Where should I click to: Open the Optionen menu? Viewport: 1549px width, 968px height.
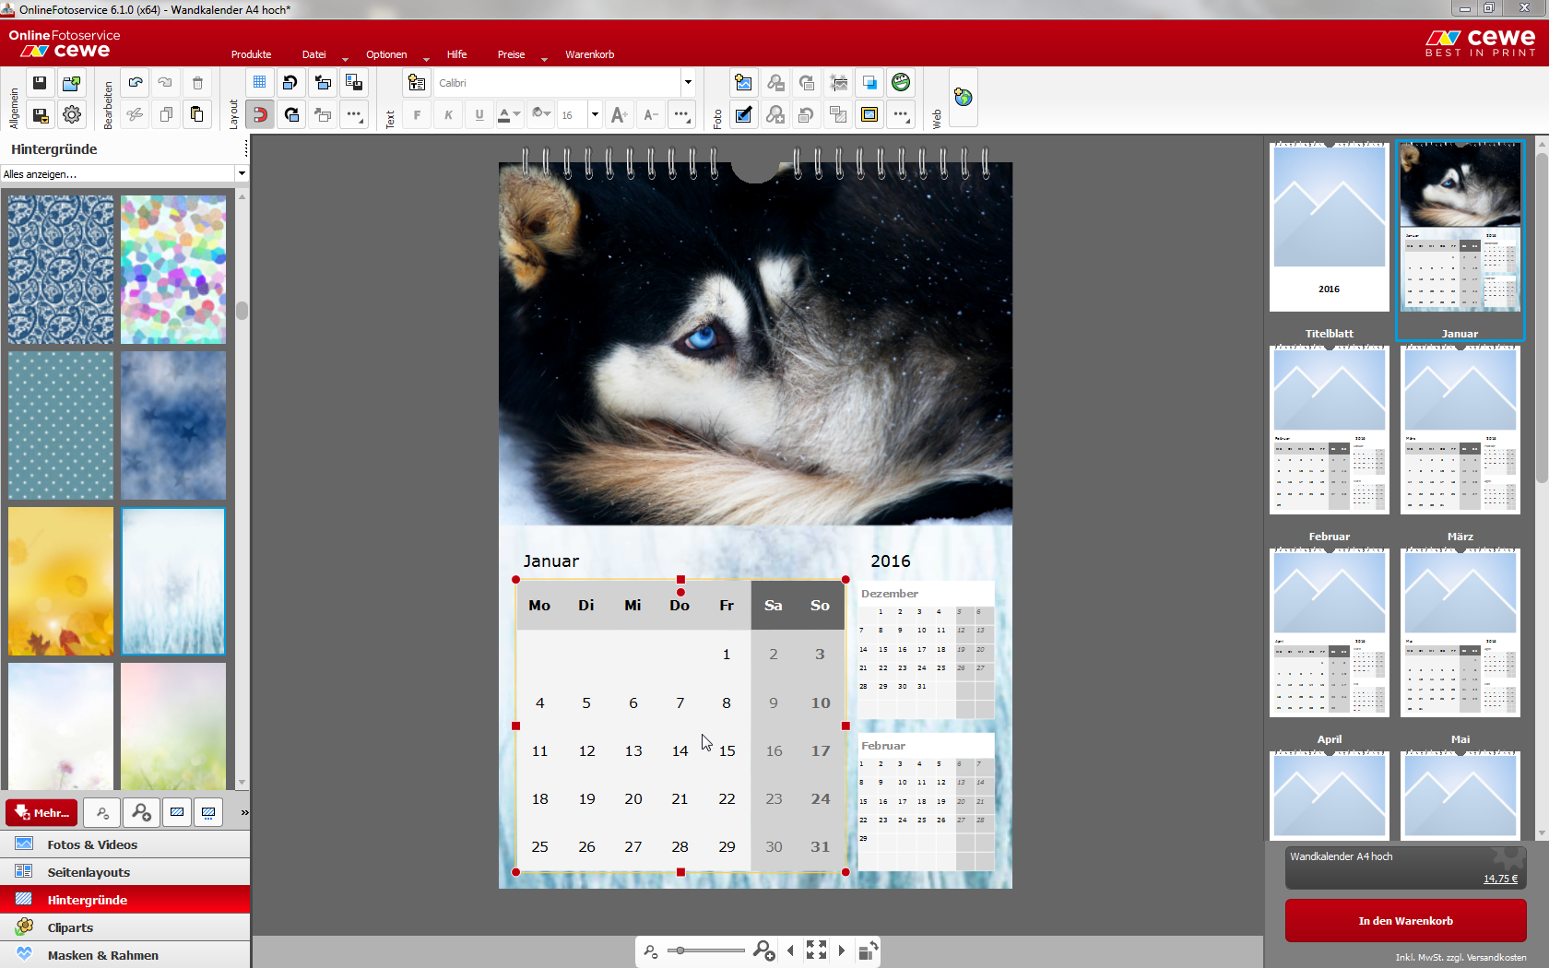pyautogui.click(x=386, y=54)
